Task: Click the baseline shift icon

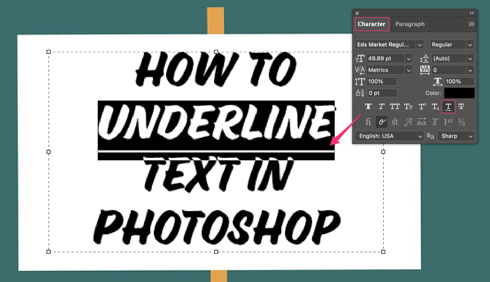Action: point(360,93)
